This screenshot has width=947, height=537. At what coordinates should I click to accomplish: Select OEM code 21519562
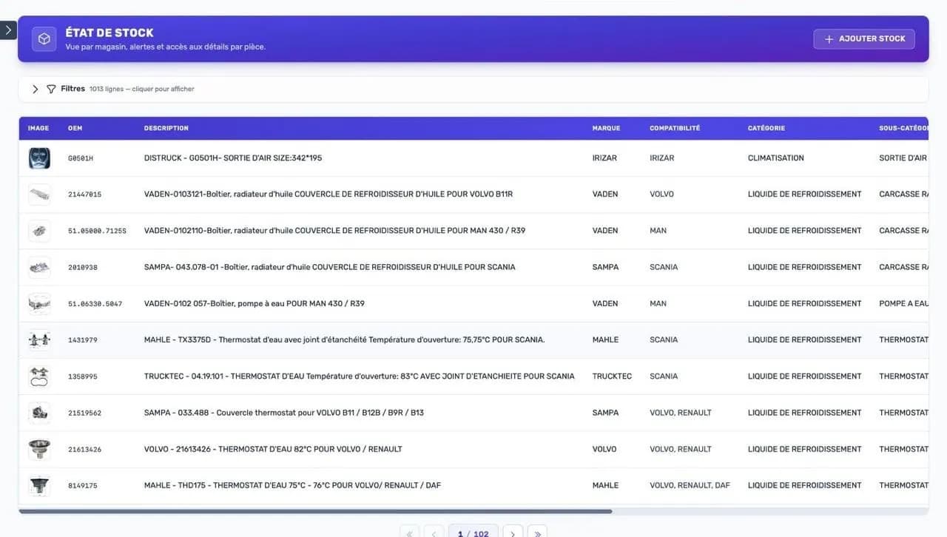84,413
